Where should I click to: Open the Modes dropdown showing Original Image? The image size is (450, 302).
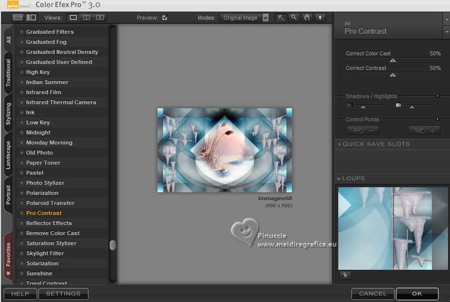245,18
